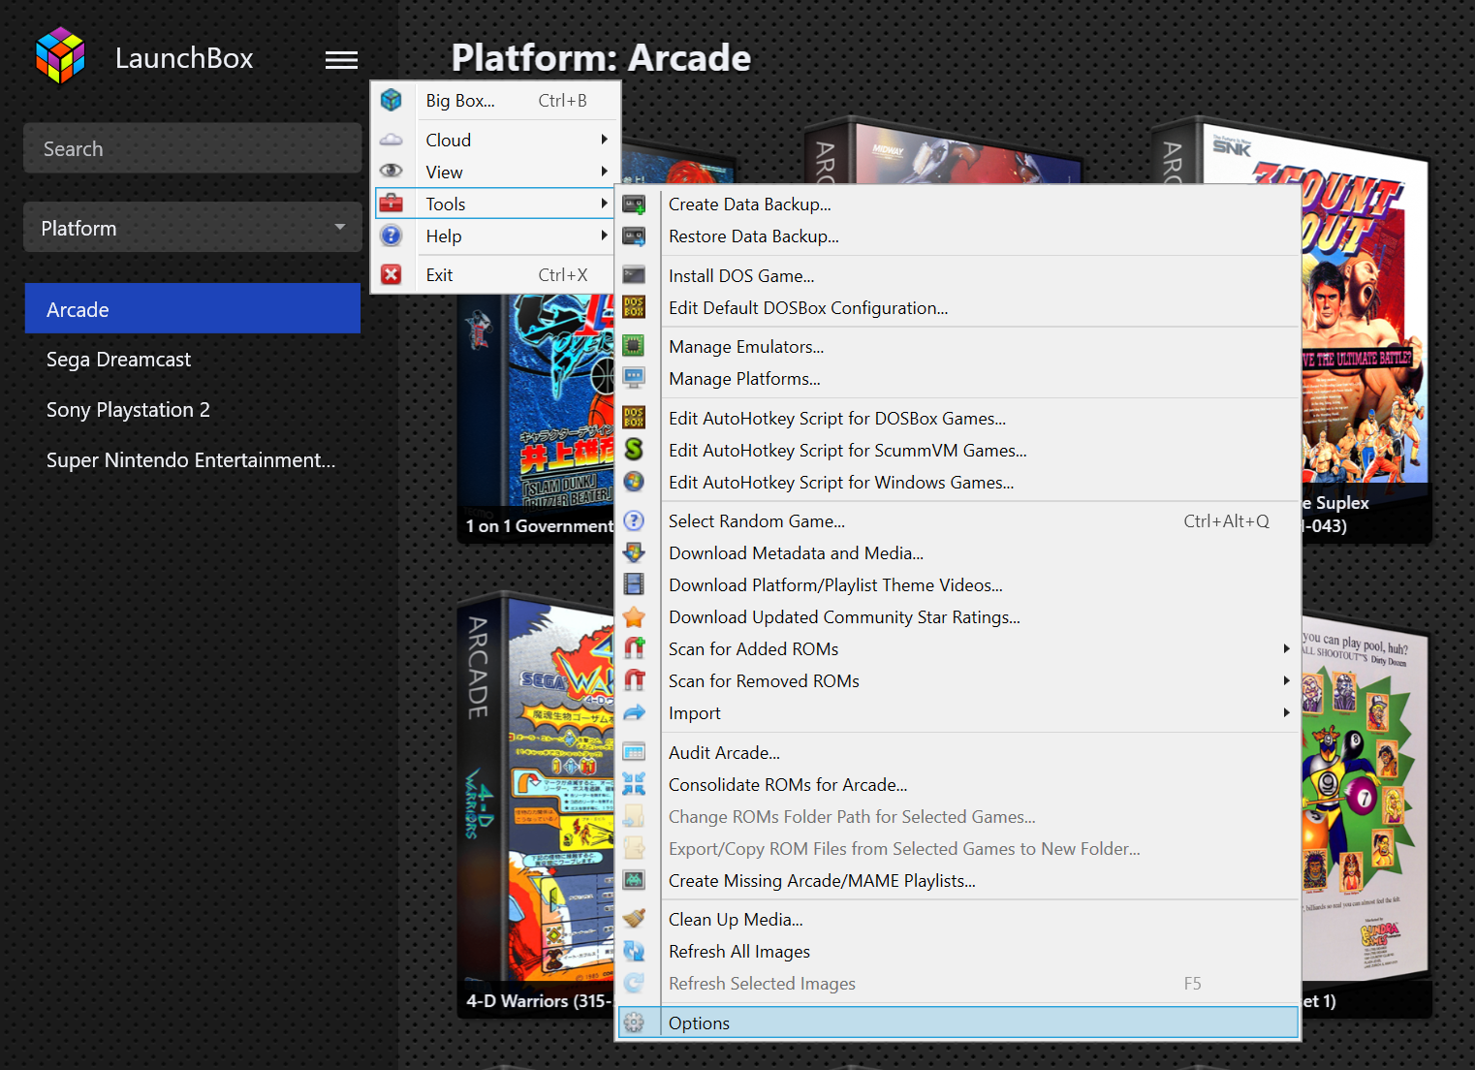Click the Options gear icon
This screenshot has width=1475, height=1070.
[x=634, y=1023]
